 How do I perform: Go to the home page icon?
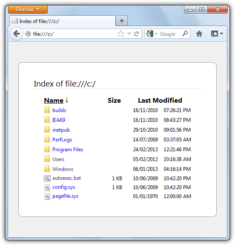(x=199, y=34)
